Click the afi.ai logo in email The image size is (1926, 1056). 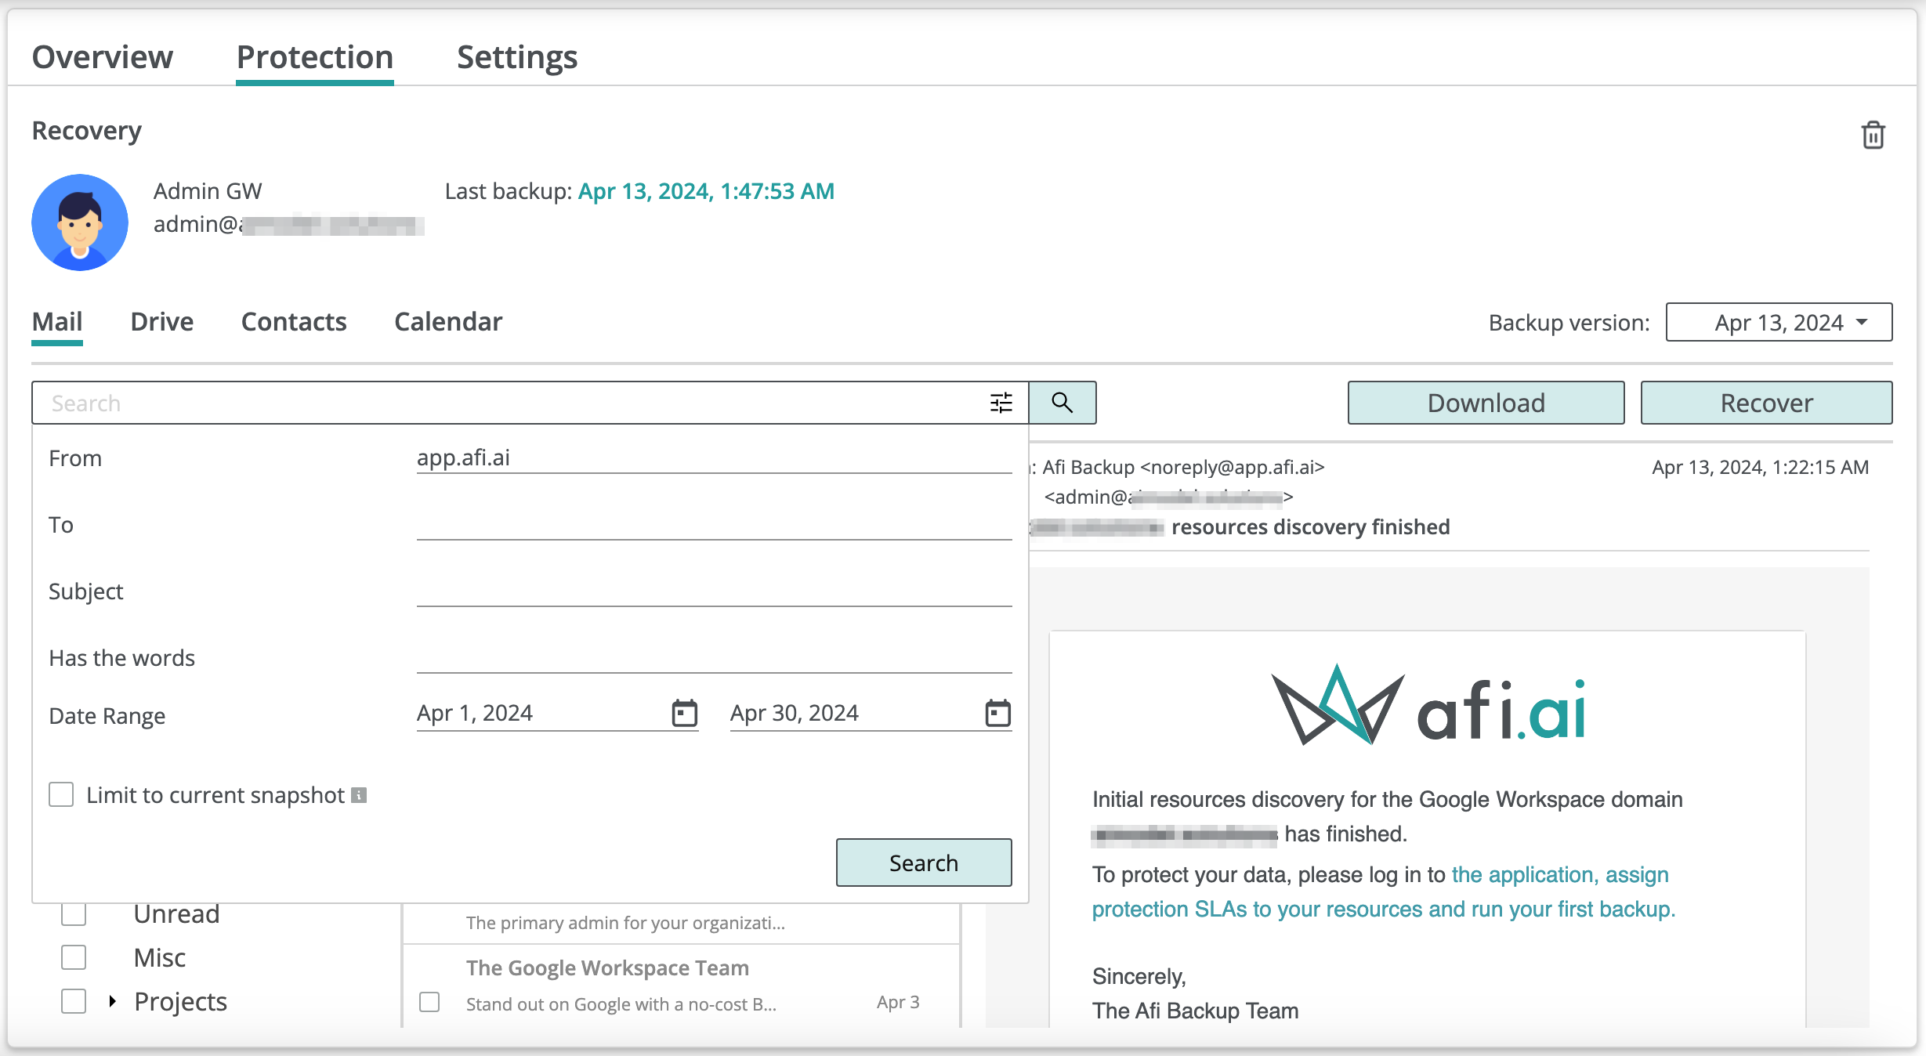click(x=1428, y=705)
